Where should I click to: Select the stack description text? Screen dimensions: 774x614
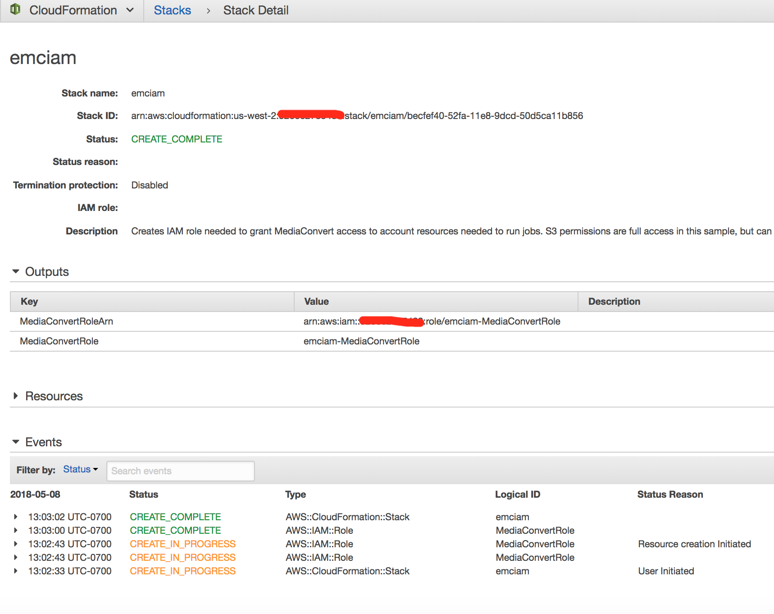click(451, 231)
